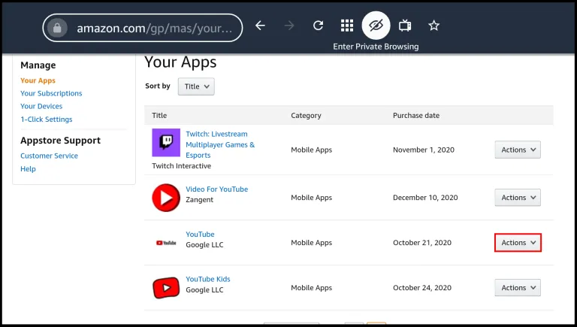
Task: Open Your Subscriptions in Manage sidebar
Action: click(51, 93)
